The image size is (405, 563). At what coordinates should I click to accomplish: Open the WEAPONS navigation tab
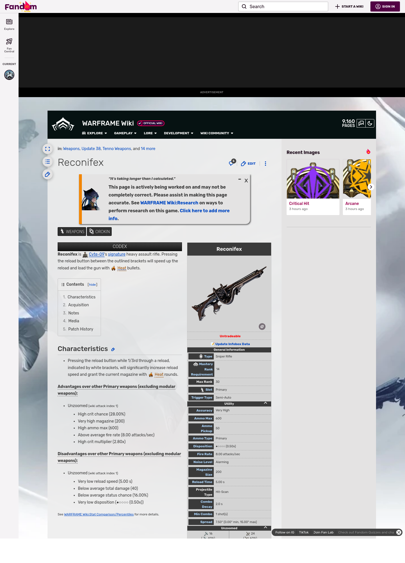(72, 232)
